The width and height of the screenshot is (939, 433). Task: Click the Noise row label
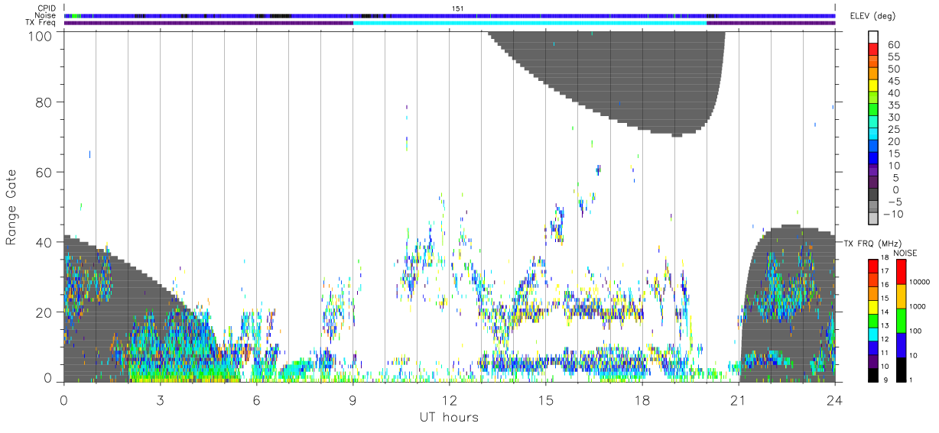[45, 15]
